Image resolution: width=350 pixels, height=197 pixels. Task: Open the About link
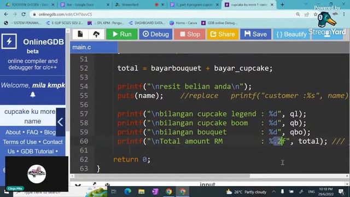[13, 132]
